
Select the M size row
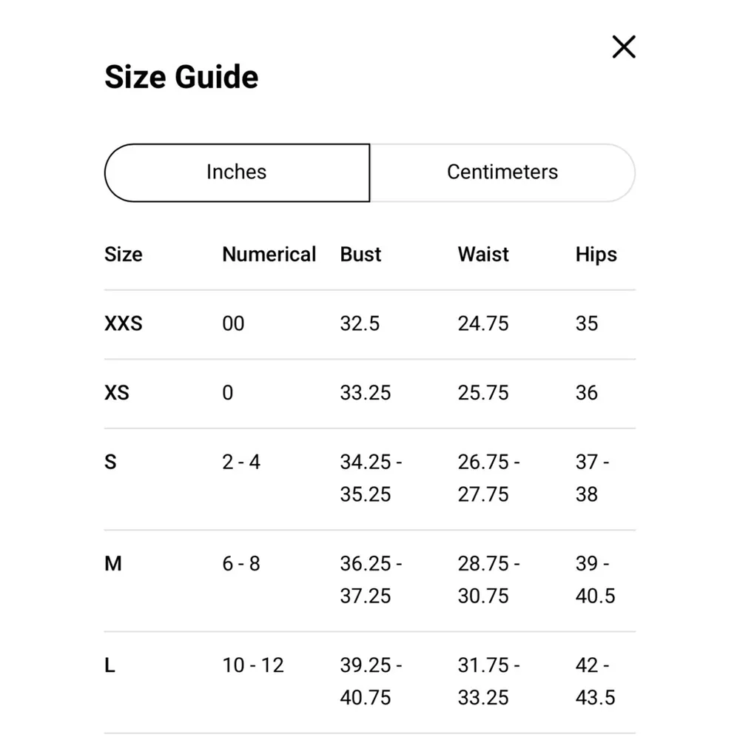[113, 564]
